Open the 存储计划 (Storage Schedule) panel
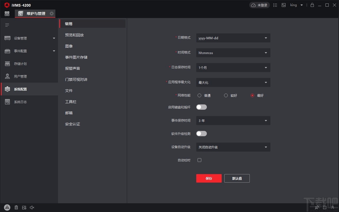339x212 pixels. (20, 63)
